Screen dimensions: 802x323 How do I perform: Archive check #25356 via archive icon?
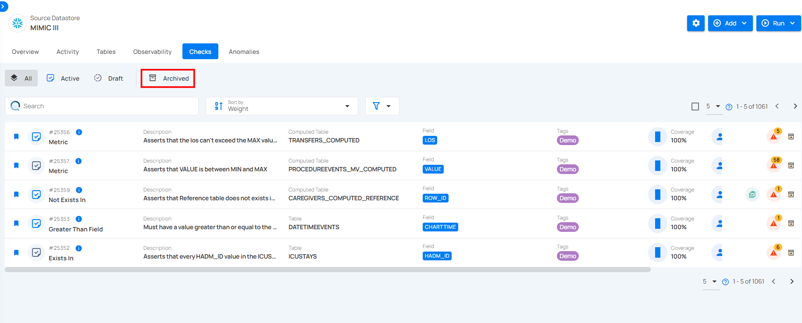pyautogui.click(x=791, y=137)
